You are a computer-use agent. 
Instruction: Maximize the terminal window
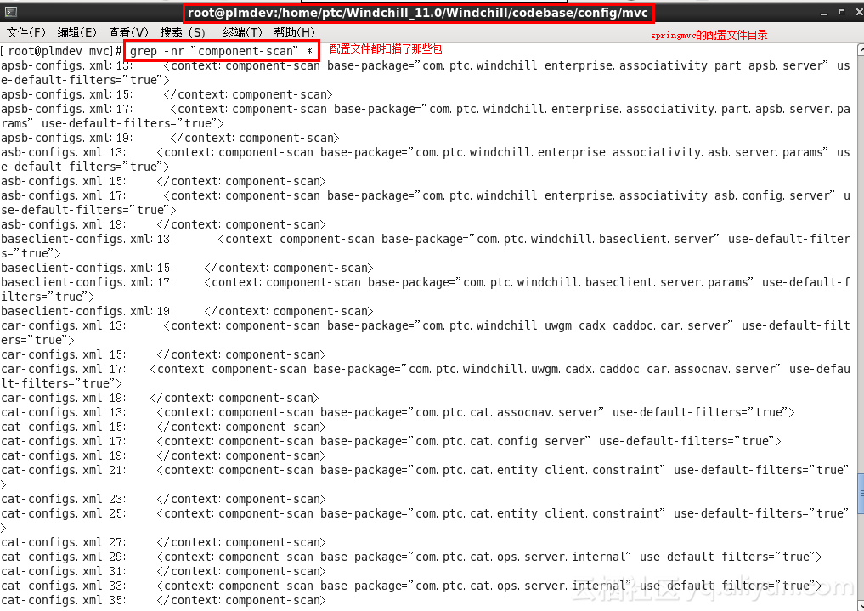[842, 12]
